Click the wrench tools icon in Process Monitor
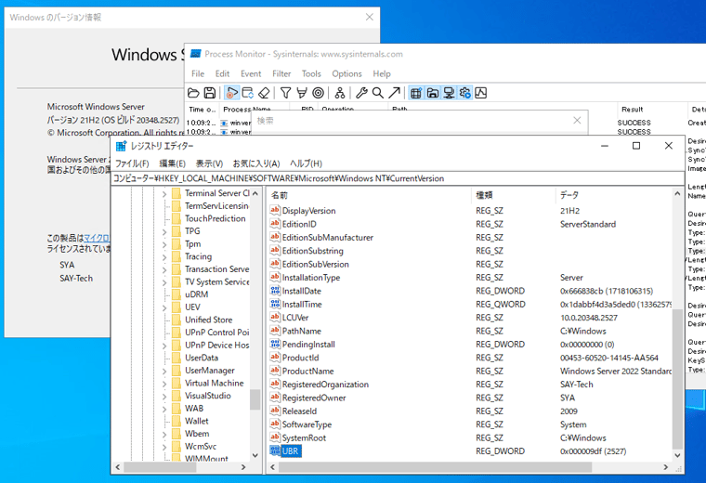This screenshot has height=483, width=706. click(361, 93)
